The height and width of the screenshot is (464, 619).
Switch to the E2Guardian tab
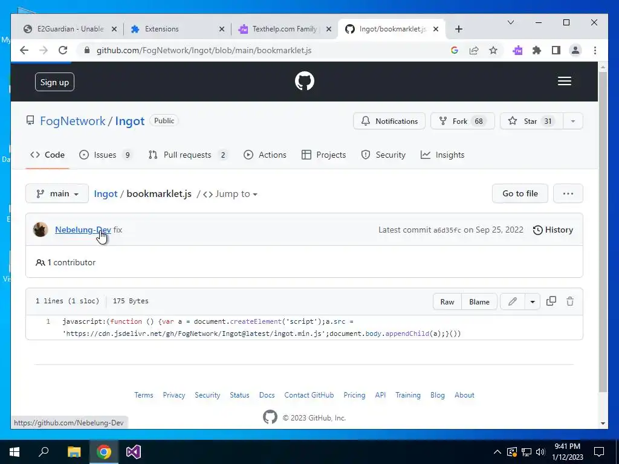pos(70,29)
